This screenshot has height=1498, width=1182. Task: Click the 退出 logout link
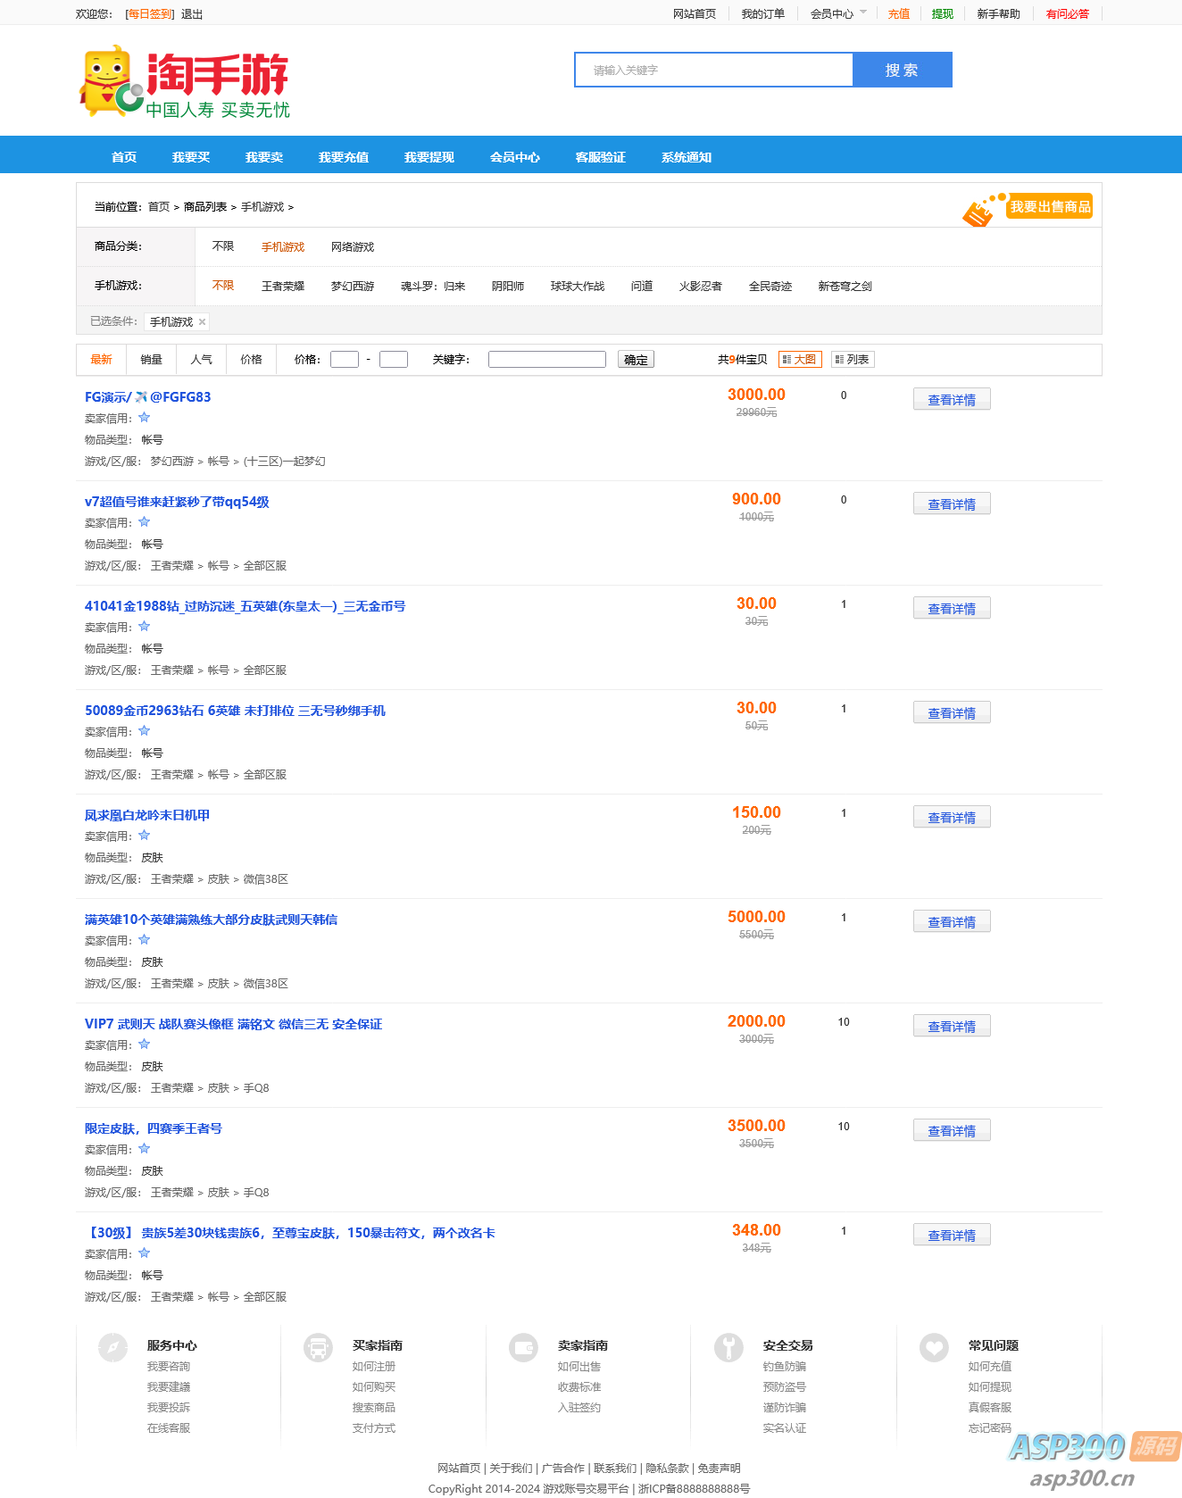click(x=192, y=14)
